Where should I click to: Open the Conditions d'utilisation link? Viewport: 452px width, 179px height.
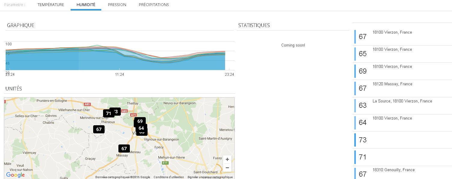(x=169, y=177)
